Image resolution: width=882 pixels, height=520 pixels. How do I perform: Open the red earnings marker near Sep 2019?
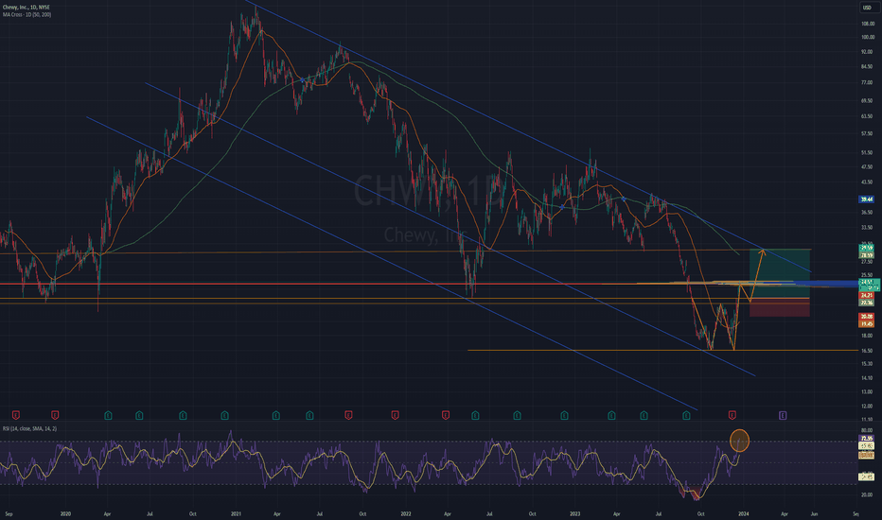coord(16,415)
